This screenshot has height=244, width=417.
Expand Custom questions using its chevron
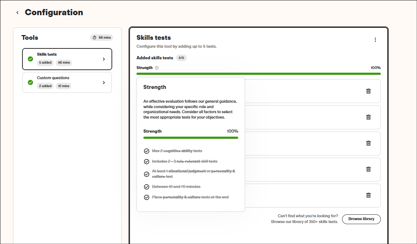point(104,82)
